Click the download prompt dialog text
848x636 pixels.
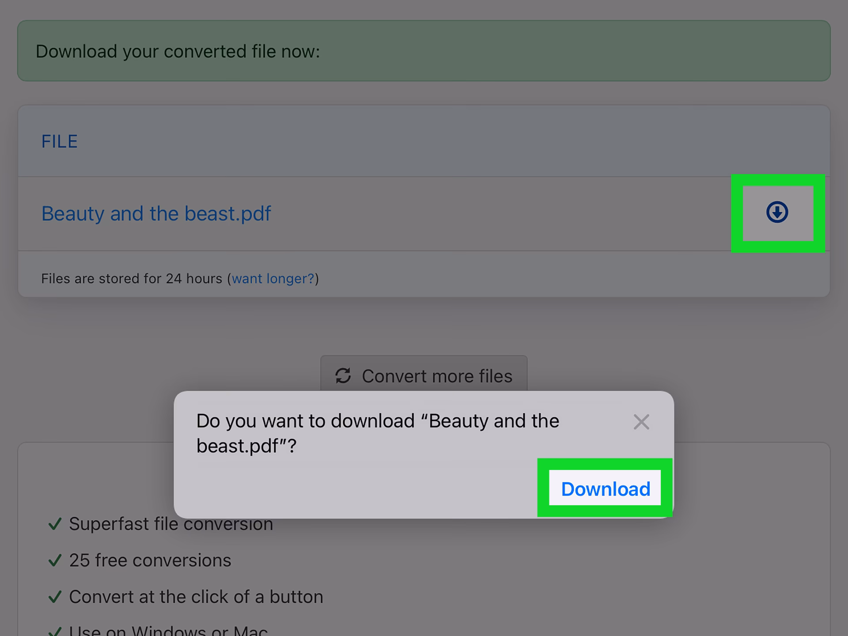click(378, 433)
